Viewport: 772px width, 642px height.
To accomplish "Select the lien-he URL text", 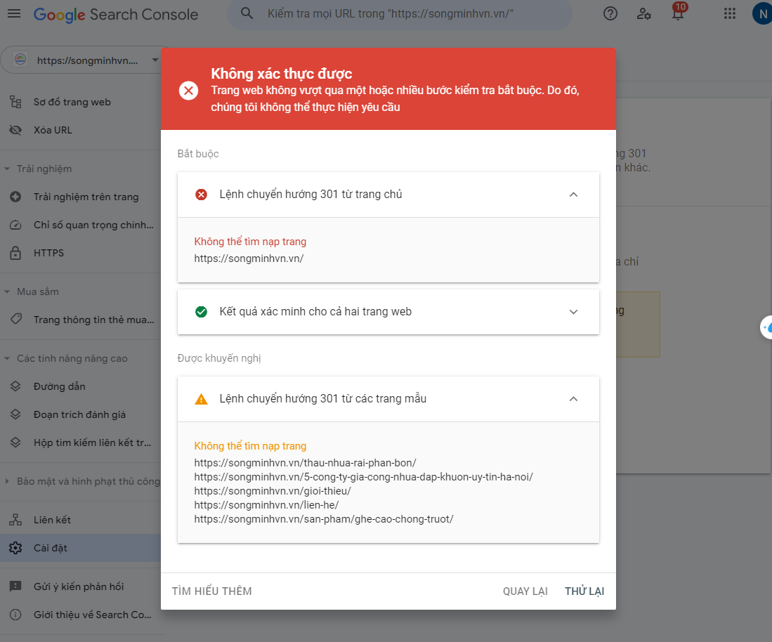I will click(266, 504).
